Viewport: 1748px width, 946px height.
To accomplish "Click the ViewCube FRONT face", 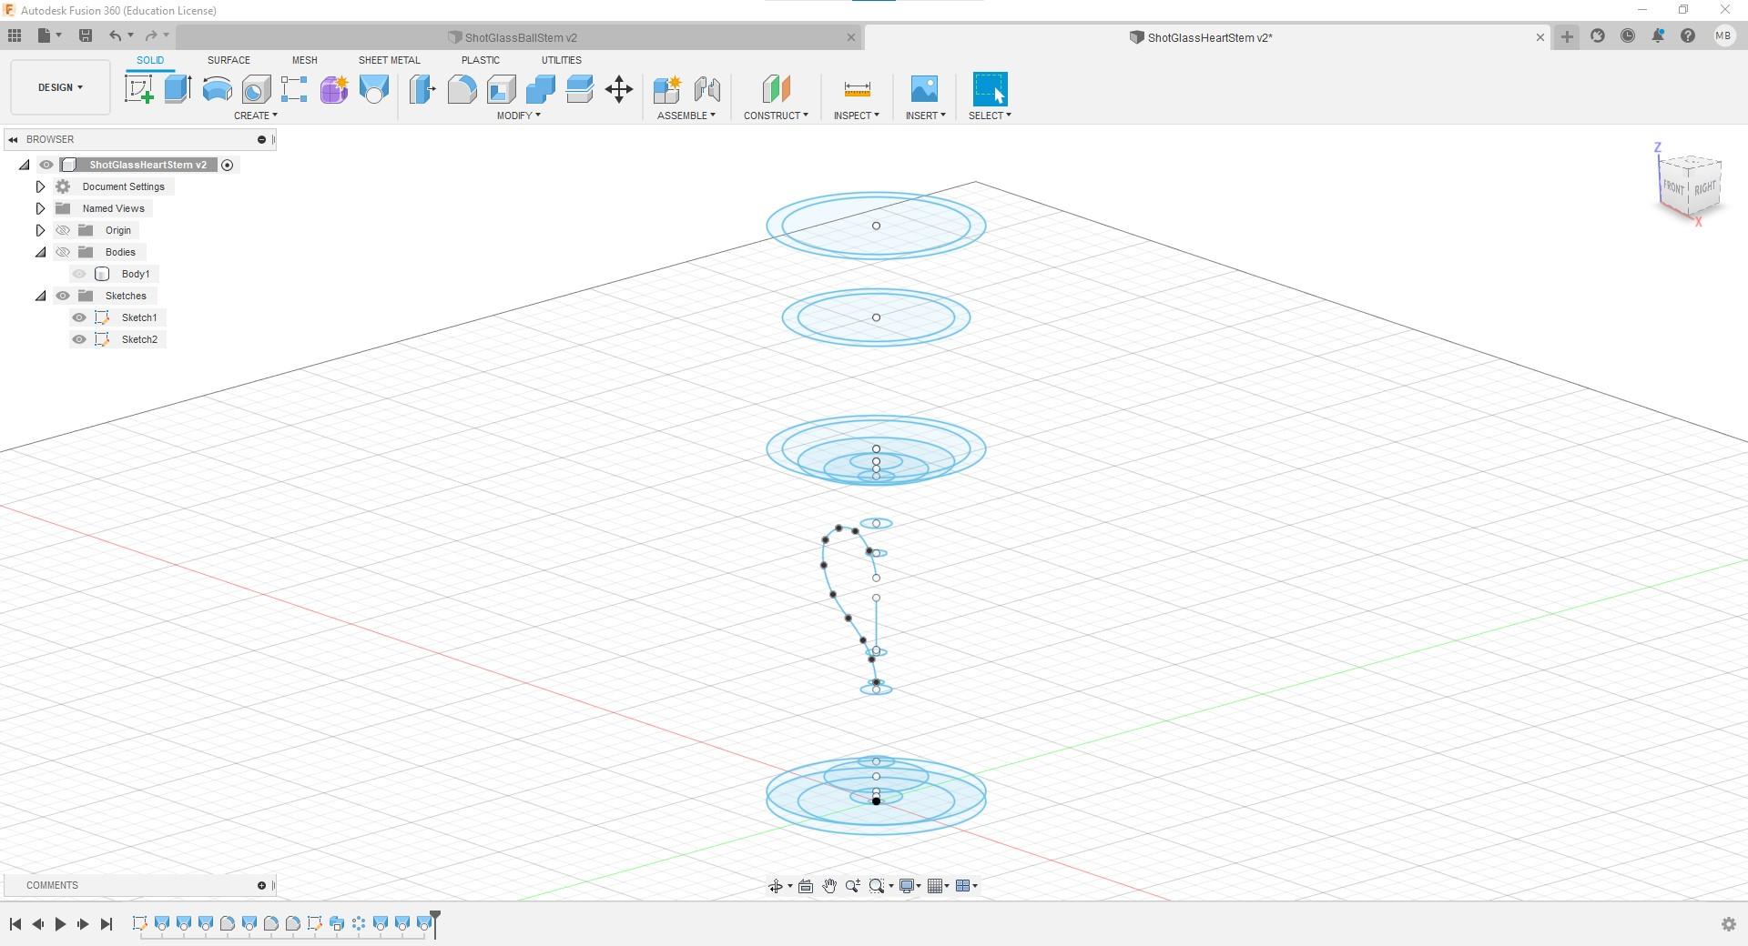I will pos(1673,187).
